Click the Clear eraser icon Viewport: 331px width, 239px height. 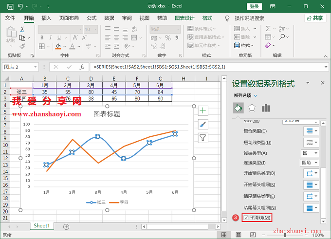tap(268, 45)
